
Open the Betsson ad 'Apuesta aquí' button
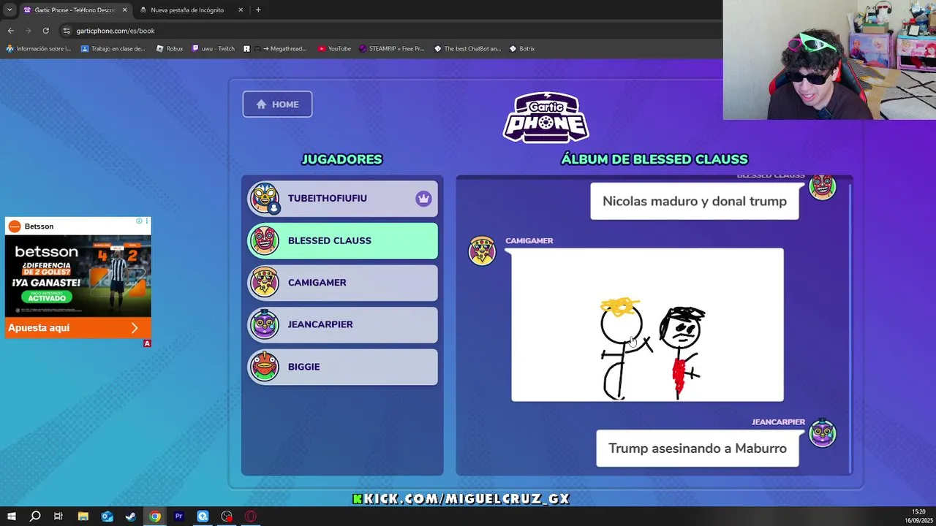(78, 328)
